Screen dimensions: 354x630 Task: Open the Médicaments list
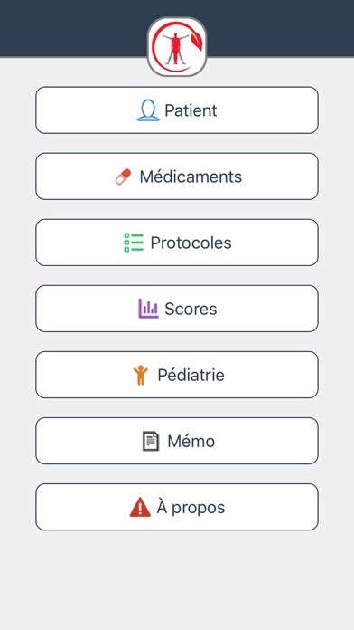pos(177,177)
